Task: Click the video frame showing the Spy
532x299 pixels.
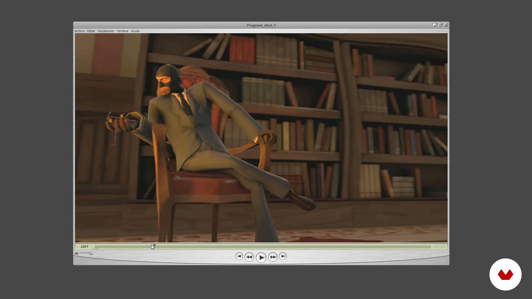Action: (261, 138)
